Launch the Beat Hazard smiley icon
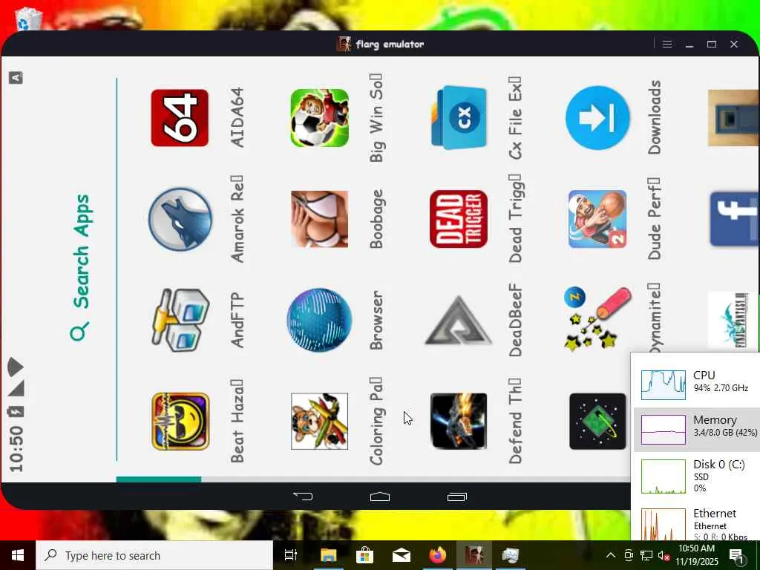This screenshot has width=760, height=570. (x=180, y=422)
